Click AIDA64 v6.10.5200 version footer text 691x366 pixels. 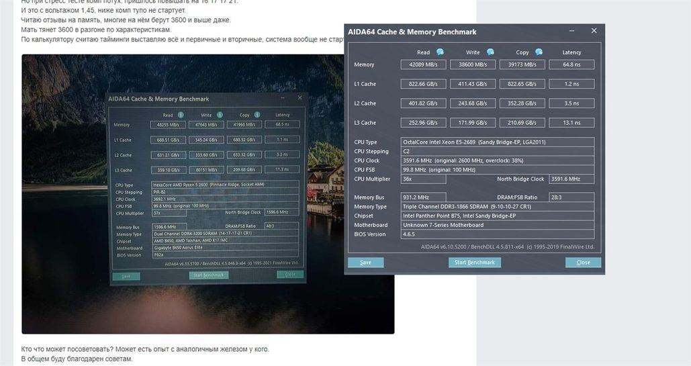[x=507, y=247]
